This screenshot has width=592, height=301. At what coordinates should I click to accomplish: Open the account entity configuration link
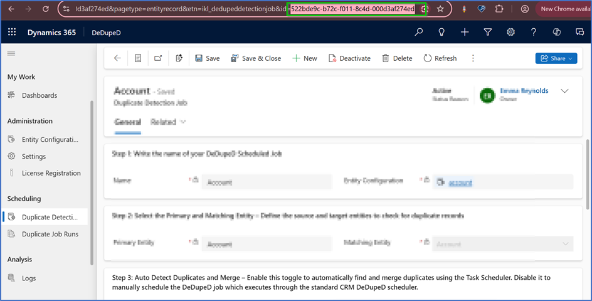(460, 182)
